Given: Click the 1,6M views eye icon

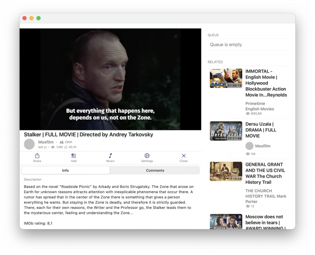Looking at the screenshot, I should click(x=53, y=147).
